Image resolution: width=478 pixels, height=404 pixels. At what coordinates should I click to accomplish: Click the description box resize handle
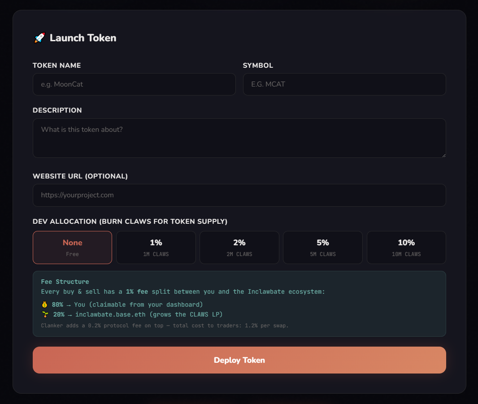click(x=443, y=156)
